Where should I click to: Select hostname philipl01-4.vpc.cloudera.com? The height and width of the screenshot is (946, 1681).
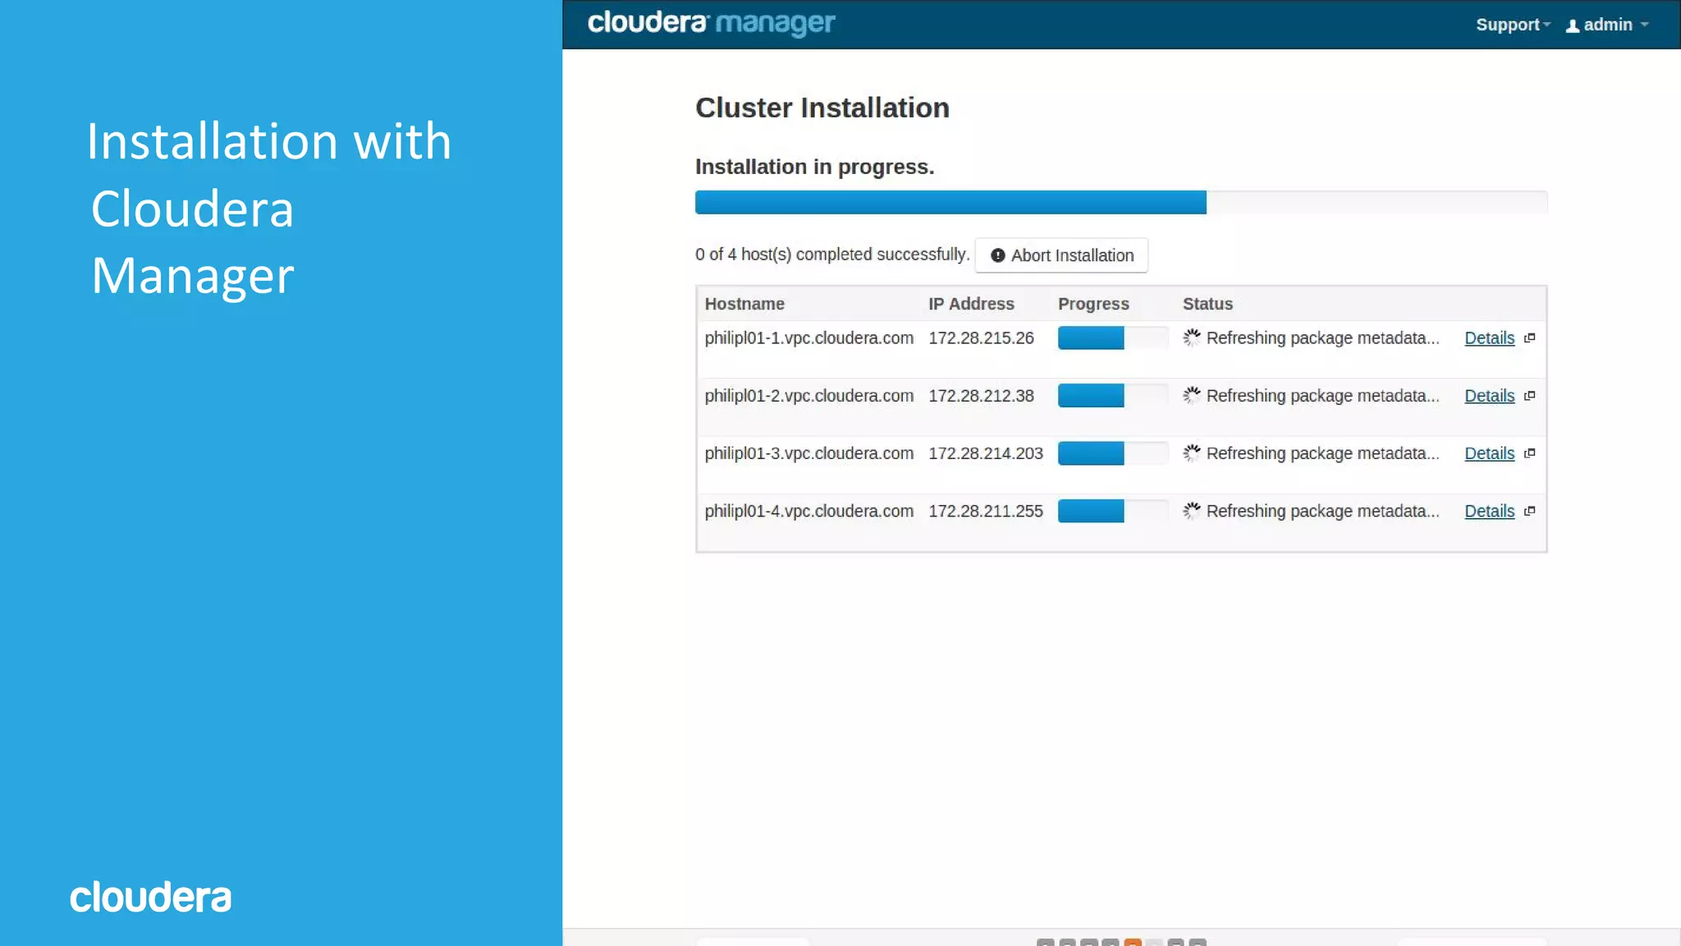pyautogui.click(x=808, y=511)
